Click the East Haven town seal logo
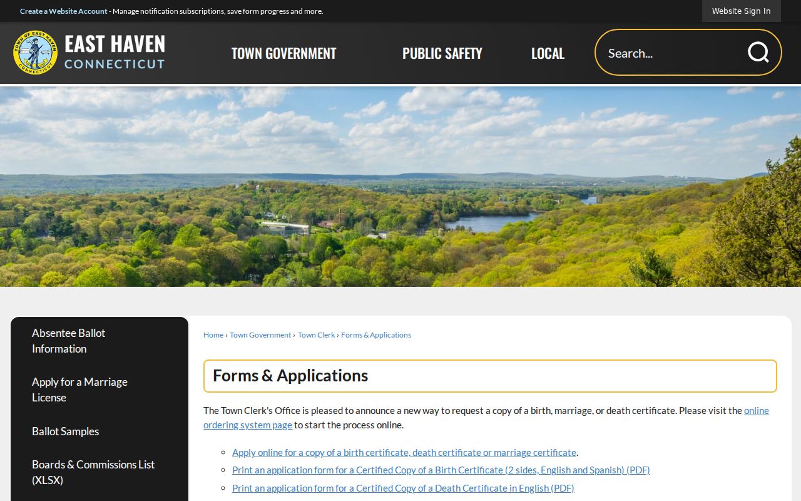Image resolution: width=801 pixels, height=501 pixels. [35, 53]
